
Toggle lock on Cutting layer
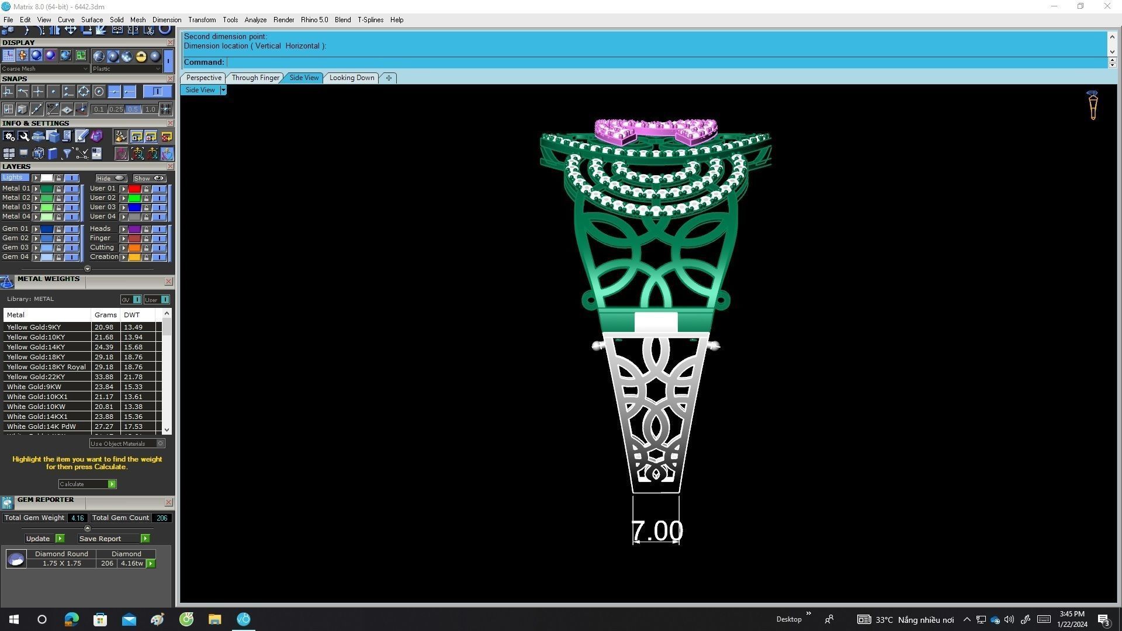[146, 248]
